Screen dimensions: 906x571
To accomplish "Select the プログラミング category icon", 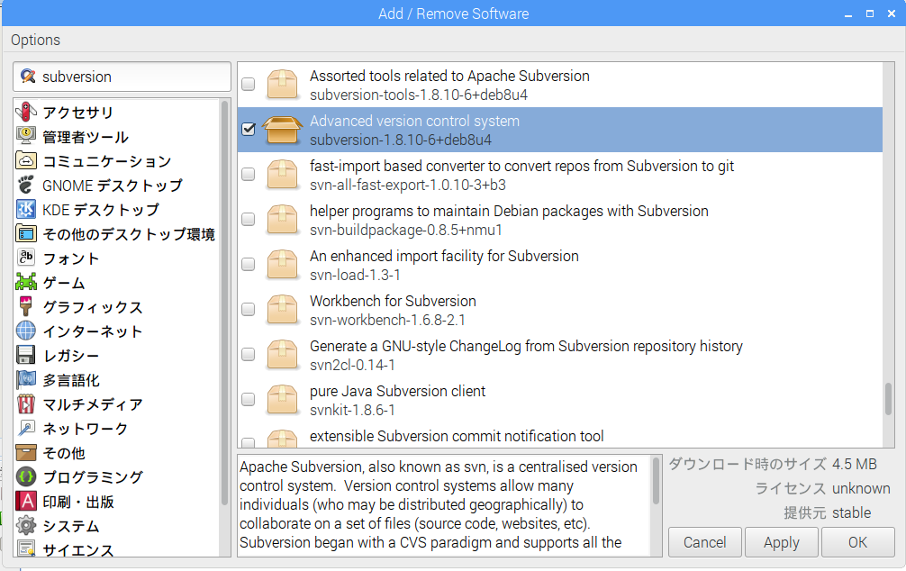I will 26,477.
